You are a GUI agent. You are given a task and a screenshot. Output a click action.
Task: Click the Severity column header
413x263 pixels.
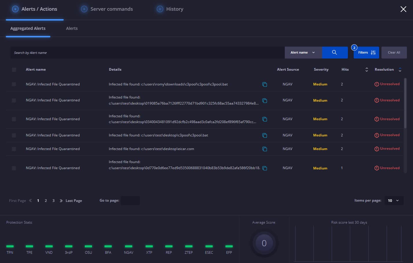click(321, 70)
